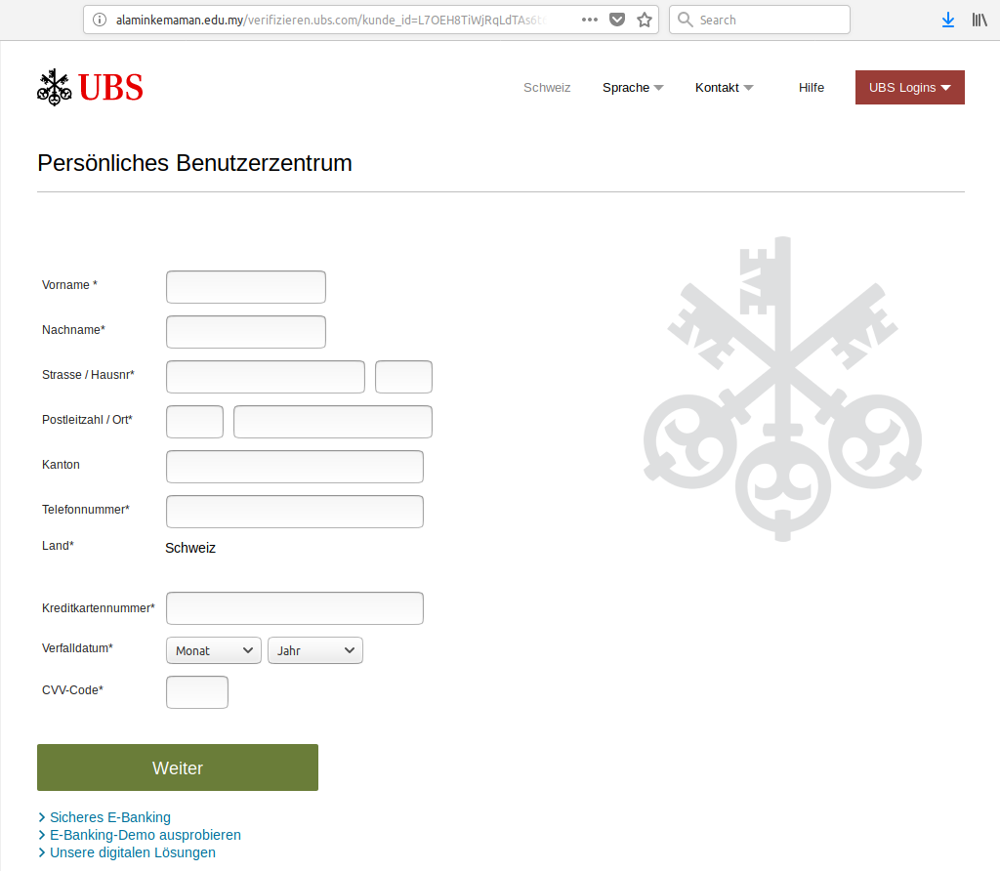Click the search magnifier icon
Viewport: 1000px width, 871px height.
pyautogui.click(x=685, y=20)
